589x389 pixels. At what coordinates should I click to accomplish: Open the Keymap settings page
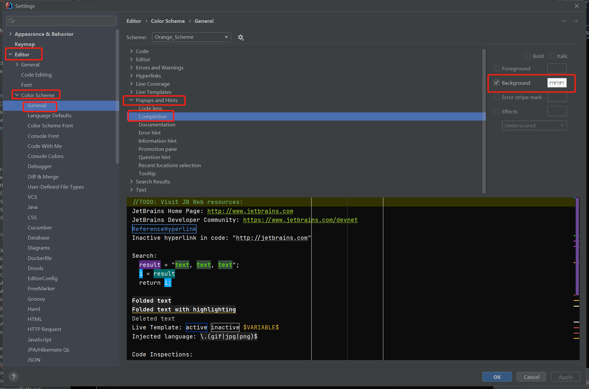[x=25, y=44]
